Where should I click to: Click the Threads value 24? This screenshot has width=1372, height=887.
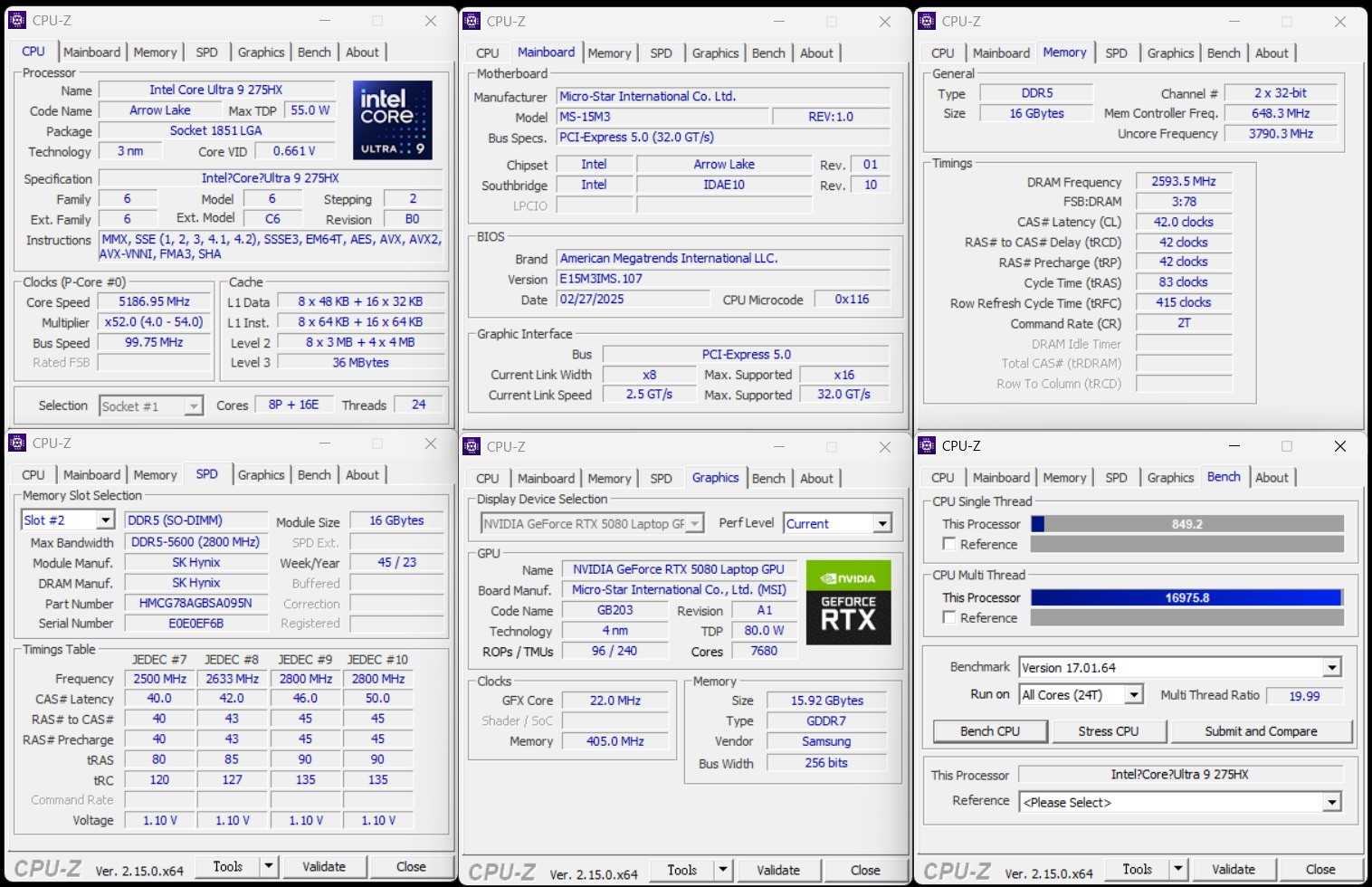[x=418, y=405]
